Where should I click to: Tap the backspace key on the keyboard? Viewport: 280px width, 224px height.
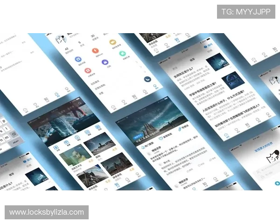pyautogui.click(x=14, y=134)
